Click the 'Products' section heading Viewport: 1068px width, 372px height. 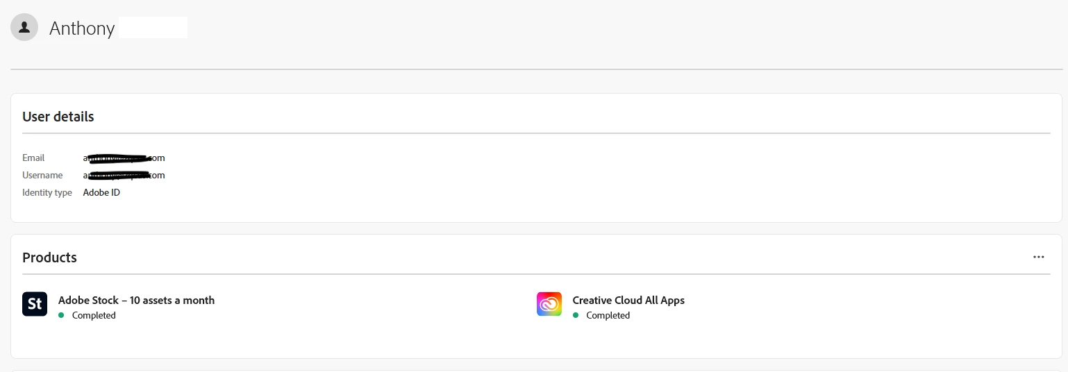tap(49, 257)
